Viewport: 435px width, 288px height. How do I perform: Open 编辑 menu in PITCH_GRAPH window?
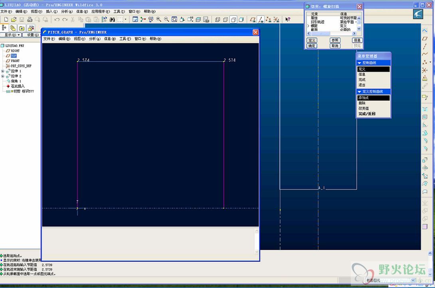tap(64, 39)
